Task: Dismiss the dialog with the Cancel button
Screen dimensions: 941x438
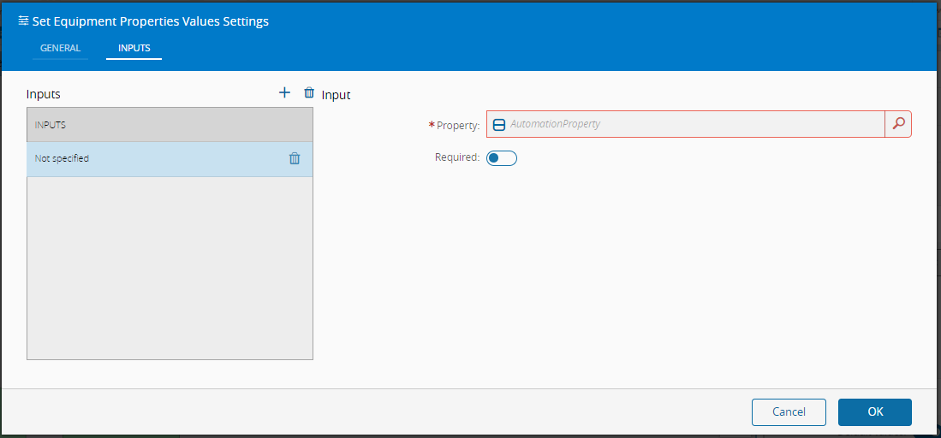Action: coord(789,411)
